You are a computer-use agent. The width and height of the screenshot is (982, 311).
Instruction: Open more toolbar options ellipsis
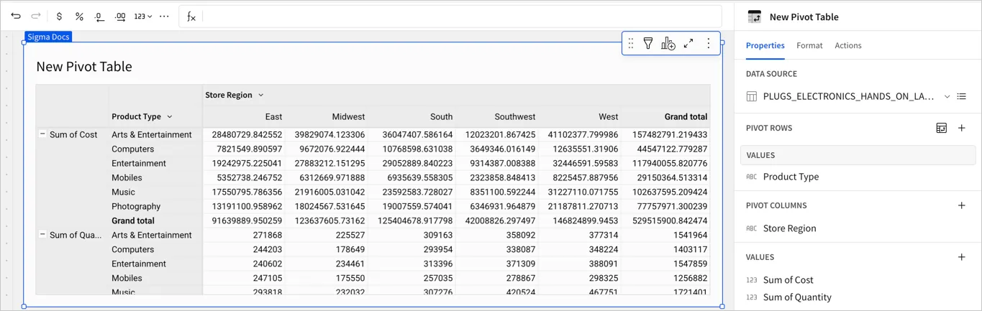pos(165,16)
